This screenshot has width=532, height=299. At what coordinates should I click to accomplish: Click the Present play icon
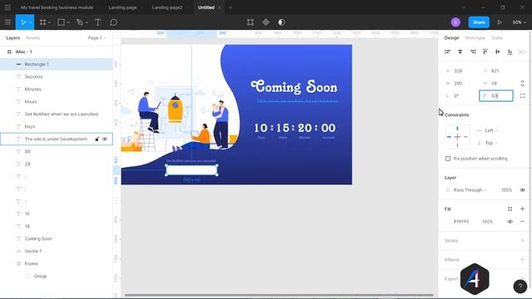coord(500,22)
